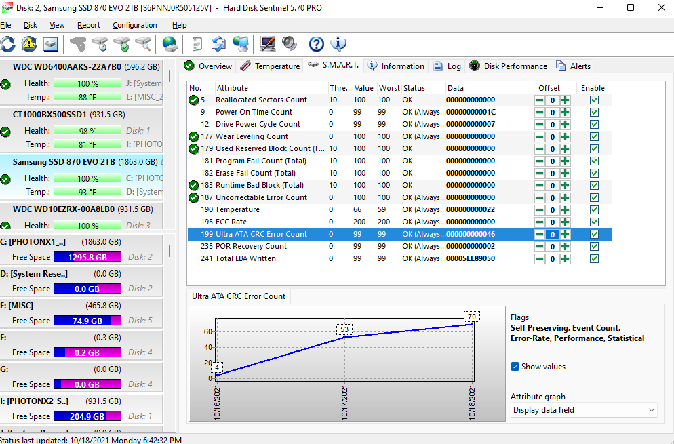This screenshot has width=674, height=444.
Task: Toggle Enable checkbox for Ultra ATA CRC Error Count
Action: pyautogui.click(x=594, y=235)
